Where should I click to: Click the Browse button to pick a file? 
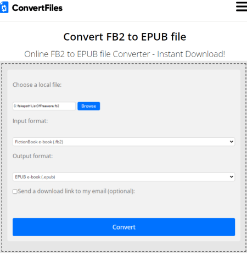[x=89, y=106]
